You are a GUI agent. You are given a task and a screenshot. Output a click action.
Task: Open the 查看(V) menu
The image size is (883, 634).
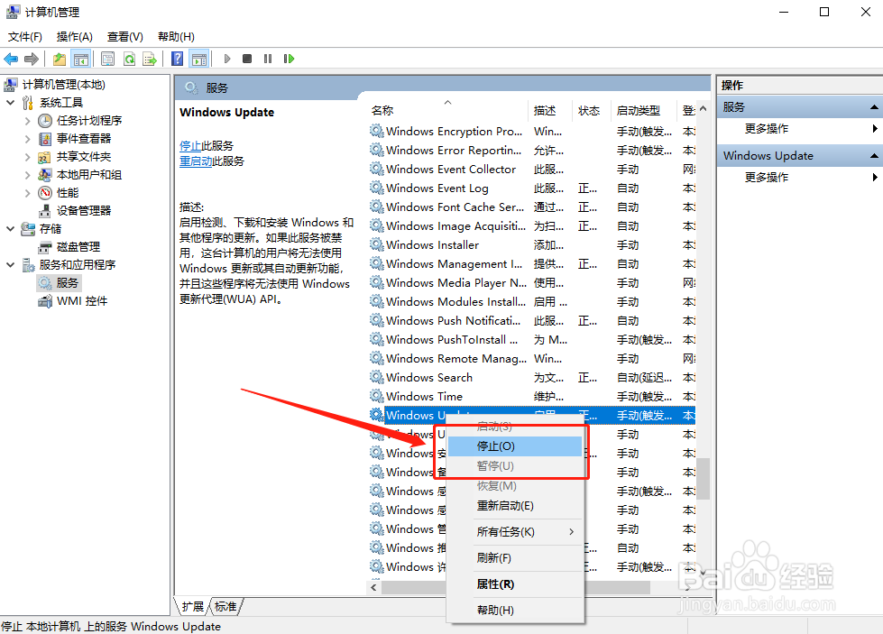[x=125, y=37]
